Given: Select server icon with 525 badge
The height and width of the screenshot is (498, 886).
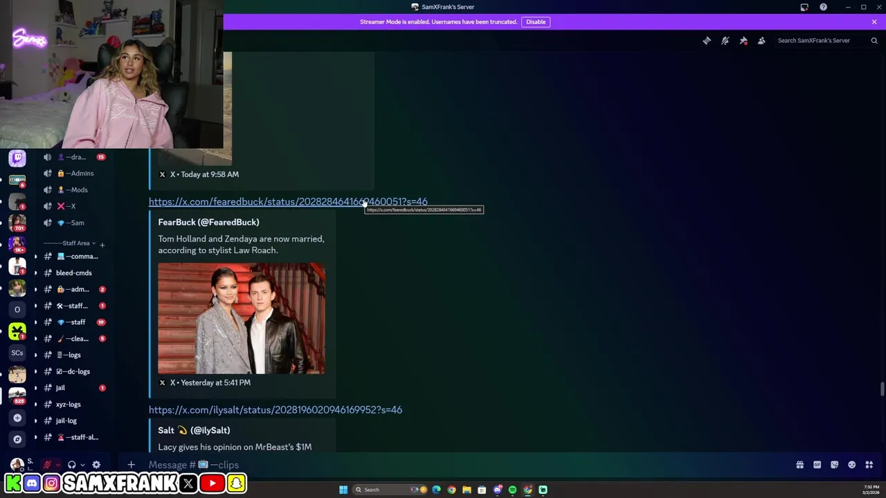Looking at the screenshot, I should [17, 395].
